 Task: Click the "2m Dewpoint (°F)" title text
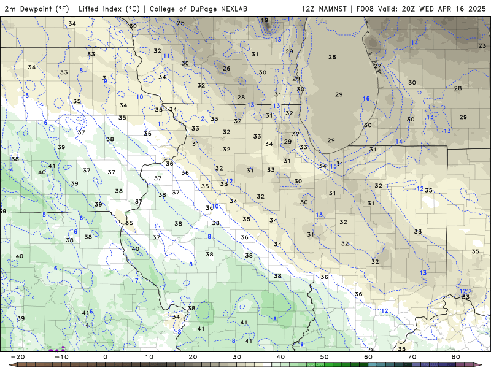click(37, 9)
